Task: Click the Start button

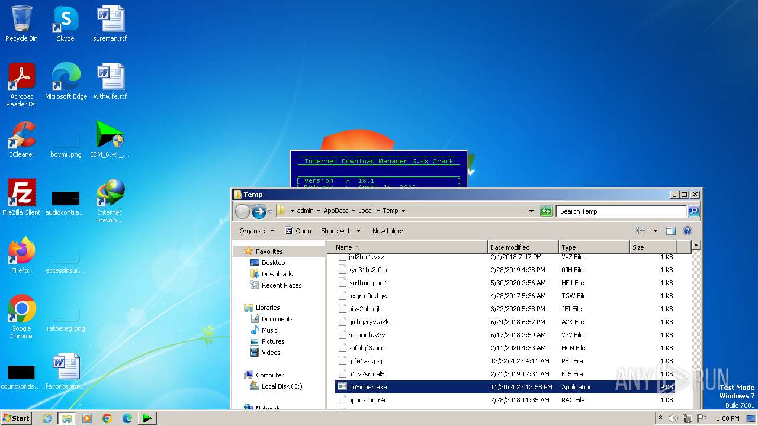Action: tap(16, 418)
